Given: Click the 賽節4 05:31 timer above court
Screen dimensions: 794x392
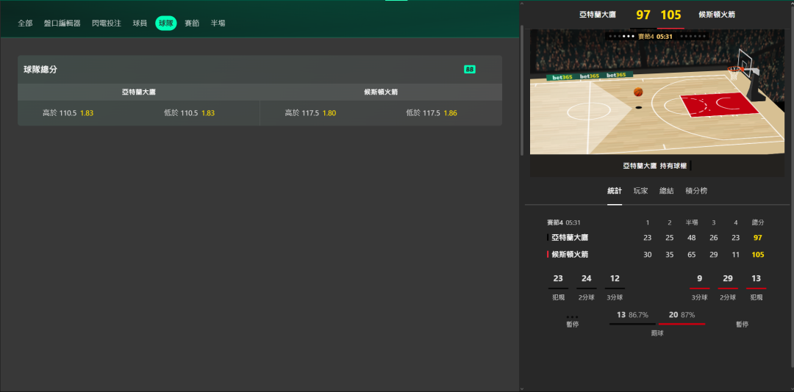Looking at the screenshot, I should (x=655, y=37).
